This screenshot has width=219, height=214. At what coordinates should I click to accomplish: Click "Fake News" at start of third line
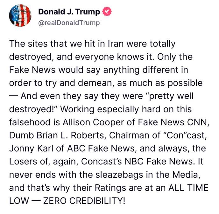click(x=32, y=70)
